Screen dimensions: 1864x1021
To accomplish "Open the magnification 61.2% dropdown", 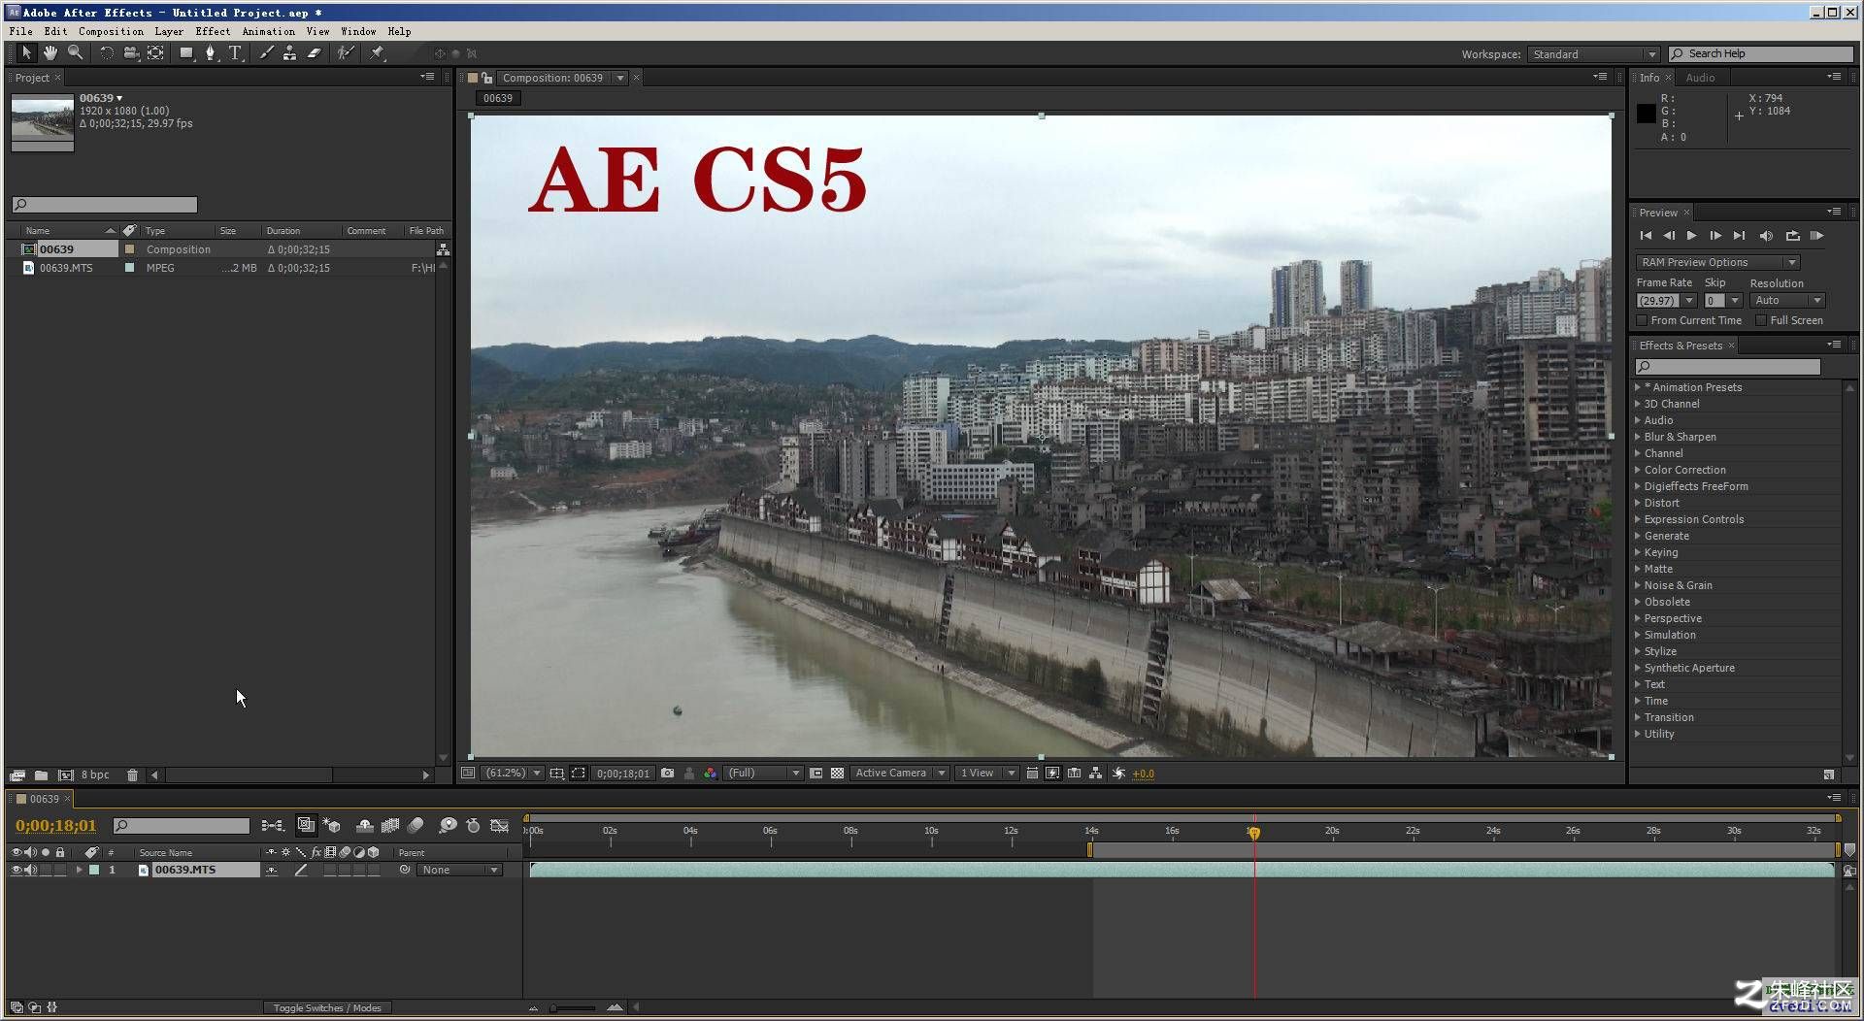I will point(513,774).
